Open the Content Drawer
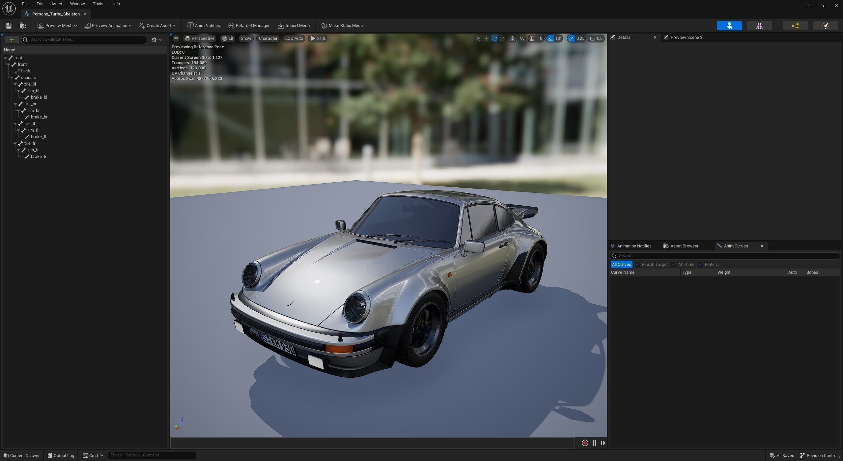 (x=21, y=455)
